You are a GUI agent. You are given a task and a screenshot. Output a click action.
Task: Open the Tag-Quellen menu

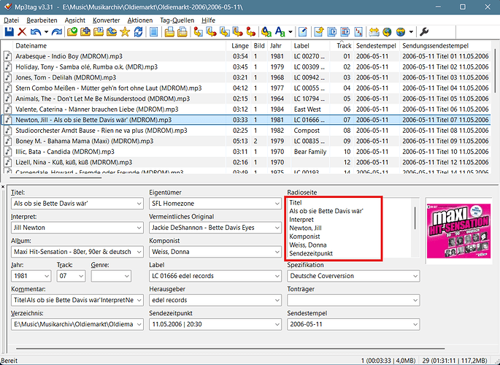point(177,20)
